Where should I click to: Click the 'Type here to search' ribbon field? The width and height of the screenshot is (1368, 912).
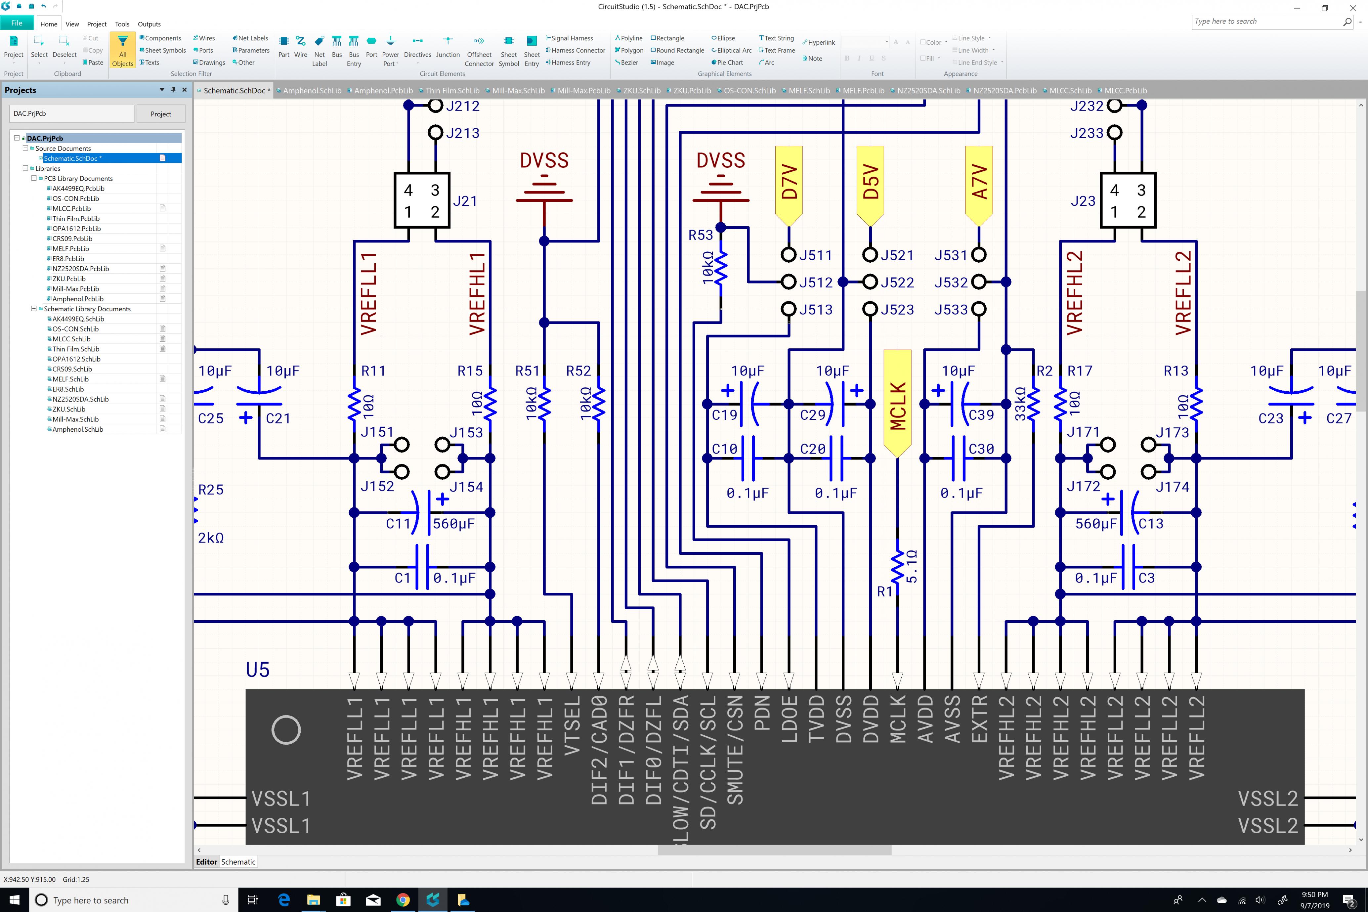[1272, 22]
